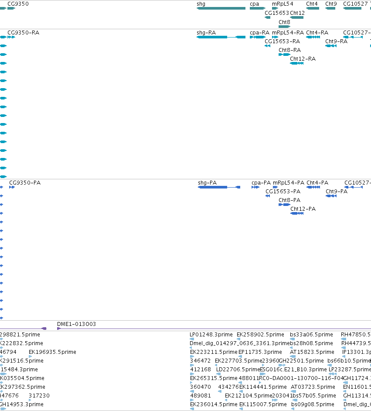This screenshot has width=371, height=411.
Task: Click EST 489081
Action: tap(200, 396)
